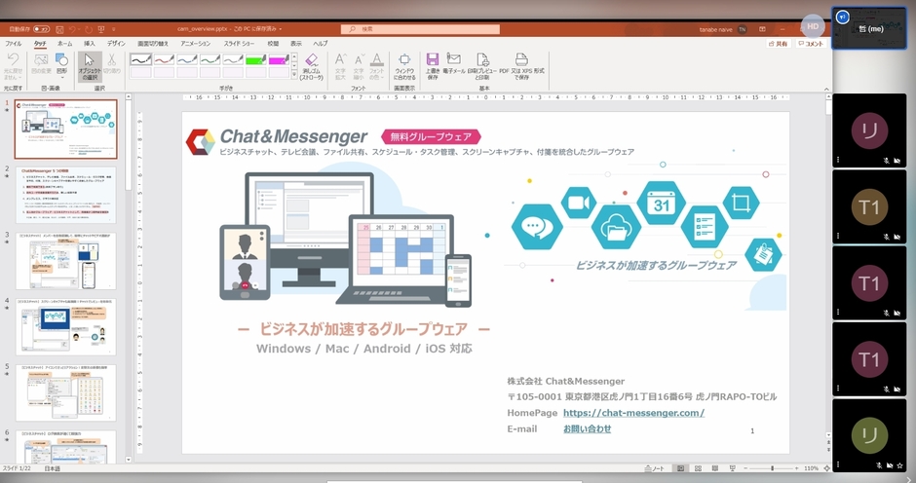This screenshot has width=916, height=483.
Task: Click the save icon in title bar
Action: click(59, 28)
